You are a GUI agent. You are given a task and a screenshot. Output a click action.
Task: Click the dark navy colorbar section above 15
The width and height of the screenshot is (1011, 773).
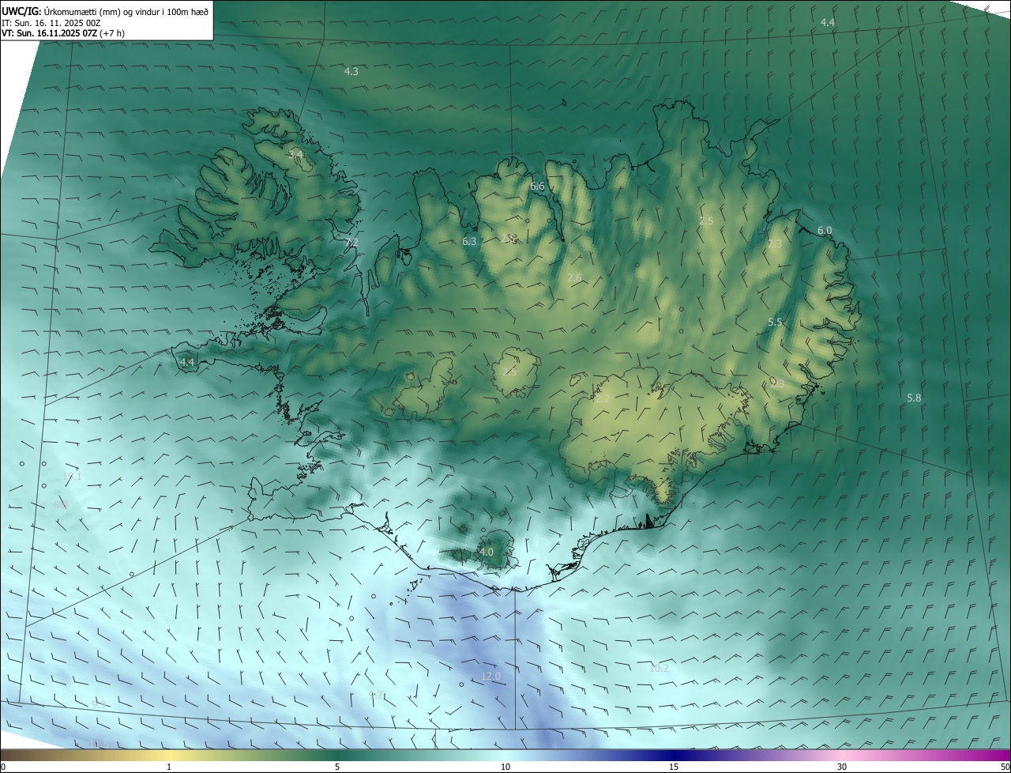(674, 755)
